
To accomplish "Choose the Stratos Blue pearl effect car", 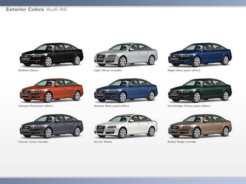I will 126,90.
